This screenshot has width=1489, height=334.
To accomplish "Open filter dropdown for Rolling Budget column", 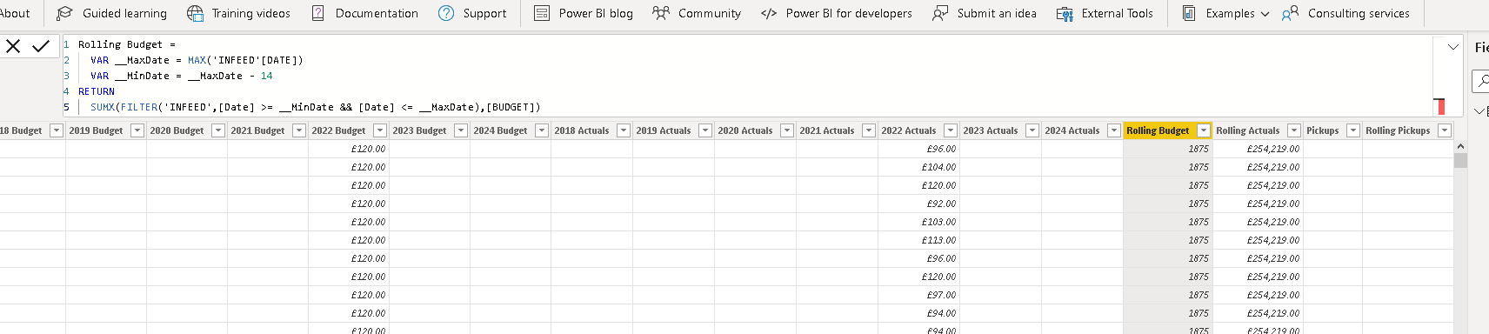I will tap(1204, 130).
